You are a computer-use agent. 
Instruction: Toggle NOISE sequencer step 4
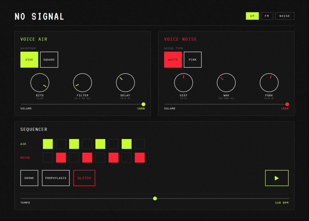[x=87, y=157]
